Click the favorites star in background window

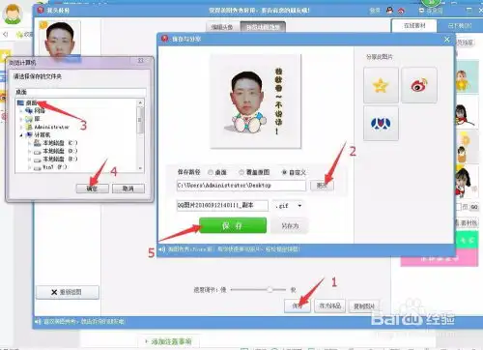pos(19,34)
